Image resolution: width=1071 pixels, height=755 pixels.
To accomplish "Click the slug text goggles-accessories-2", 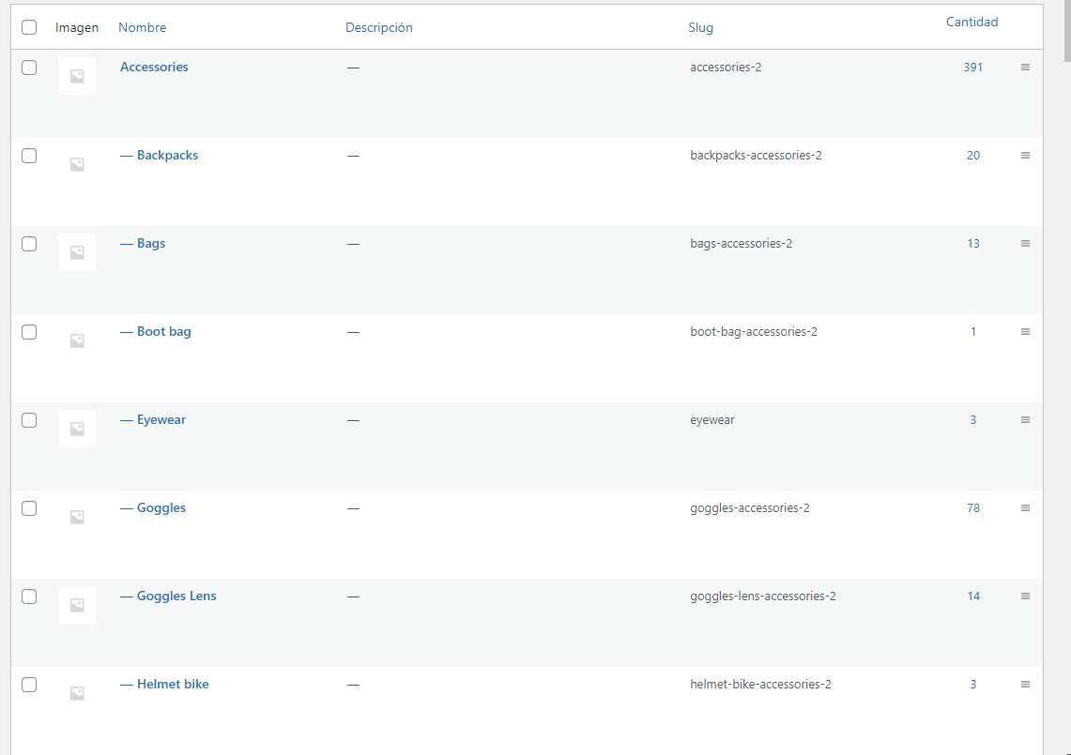I will coord(750,507).
